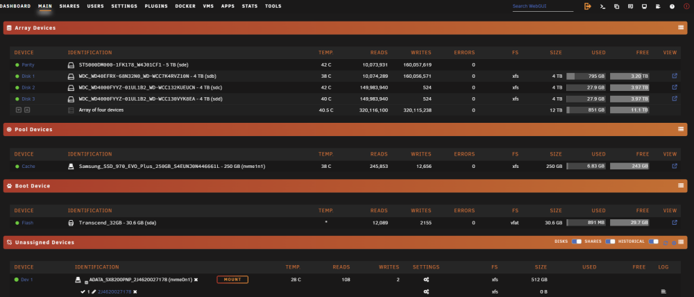Screen dimensions: 694x297
Task: Click the 2J4620027178 partition name link
Action: point(115,291)
